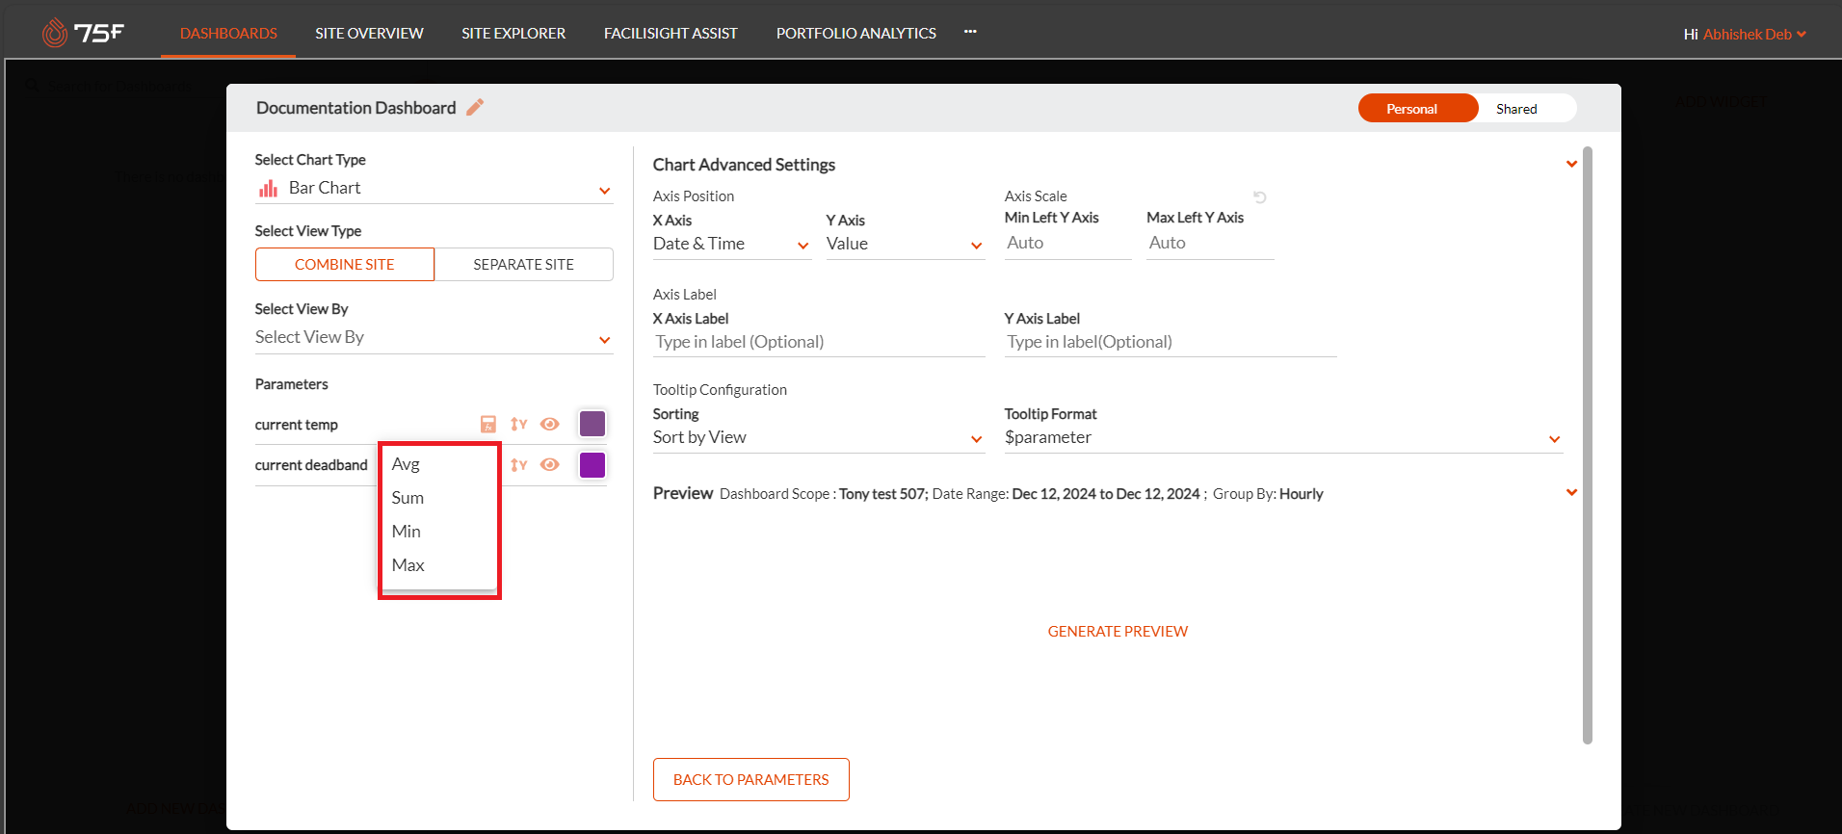The width and height of the screenshot is (1842, 834).
Task: Open the Y Axis Value dropdown
Action: 906,245
